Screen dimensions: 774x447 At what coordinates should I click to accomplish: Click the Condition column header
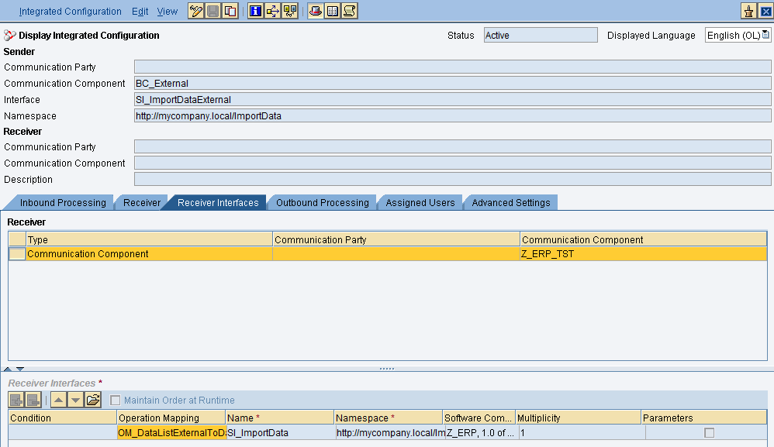point(63,418)
